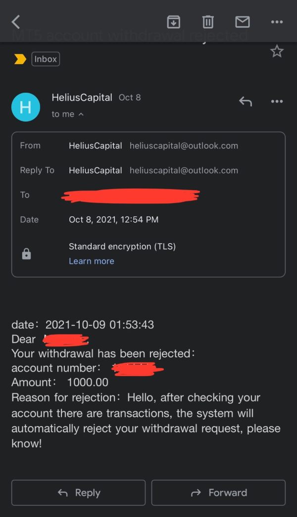Viewport: 297px width, 517px height.
Task: Select the Reply To email address
Action: (x=184, y=171)
